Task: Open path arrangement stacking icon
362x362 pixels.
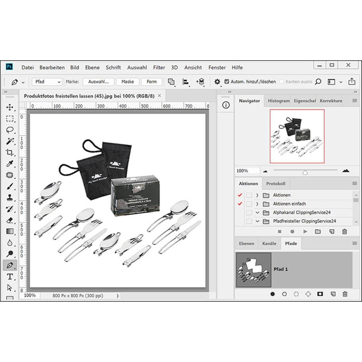Action: 200,82
